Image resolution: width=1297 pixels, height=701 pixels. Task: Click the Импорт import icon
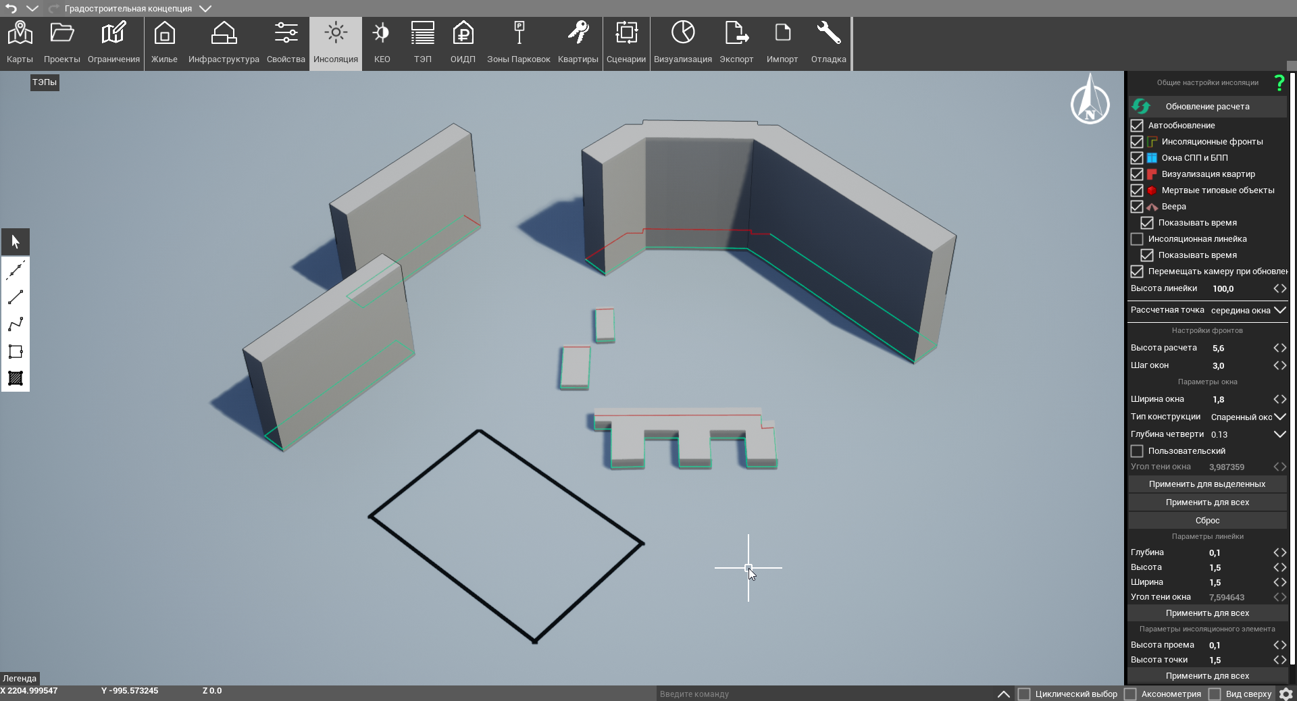point(782,43)
